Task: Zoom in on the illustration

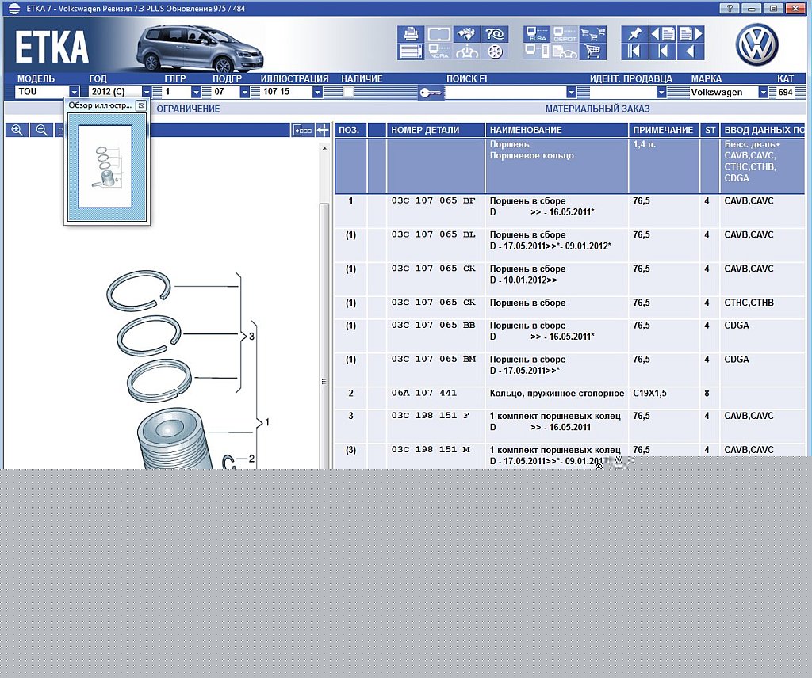Action: coord(16,130)
